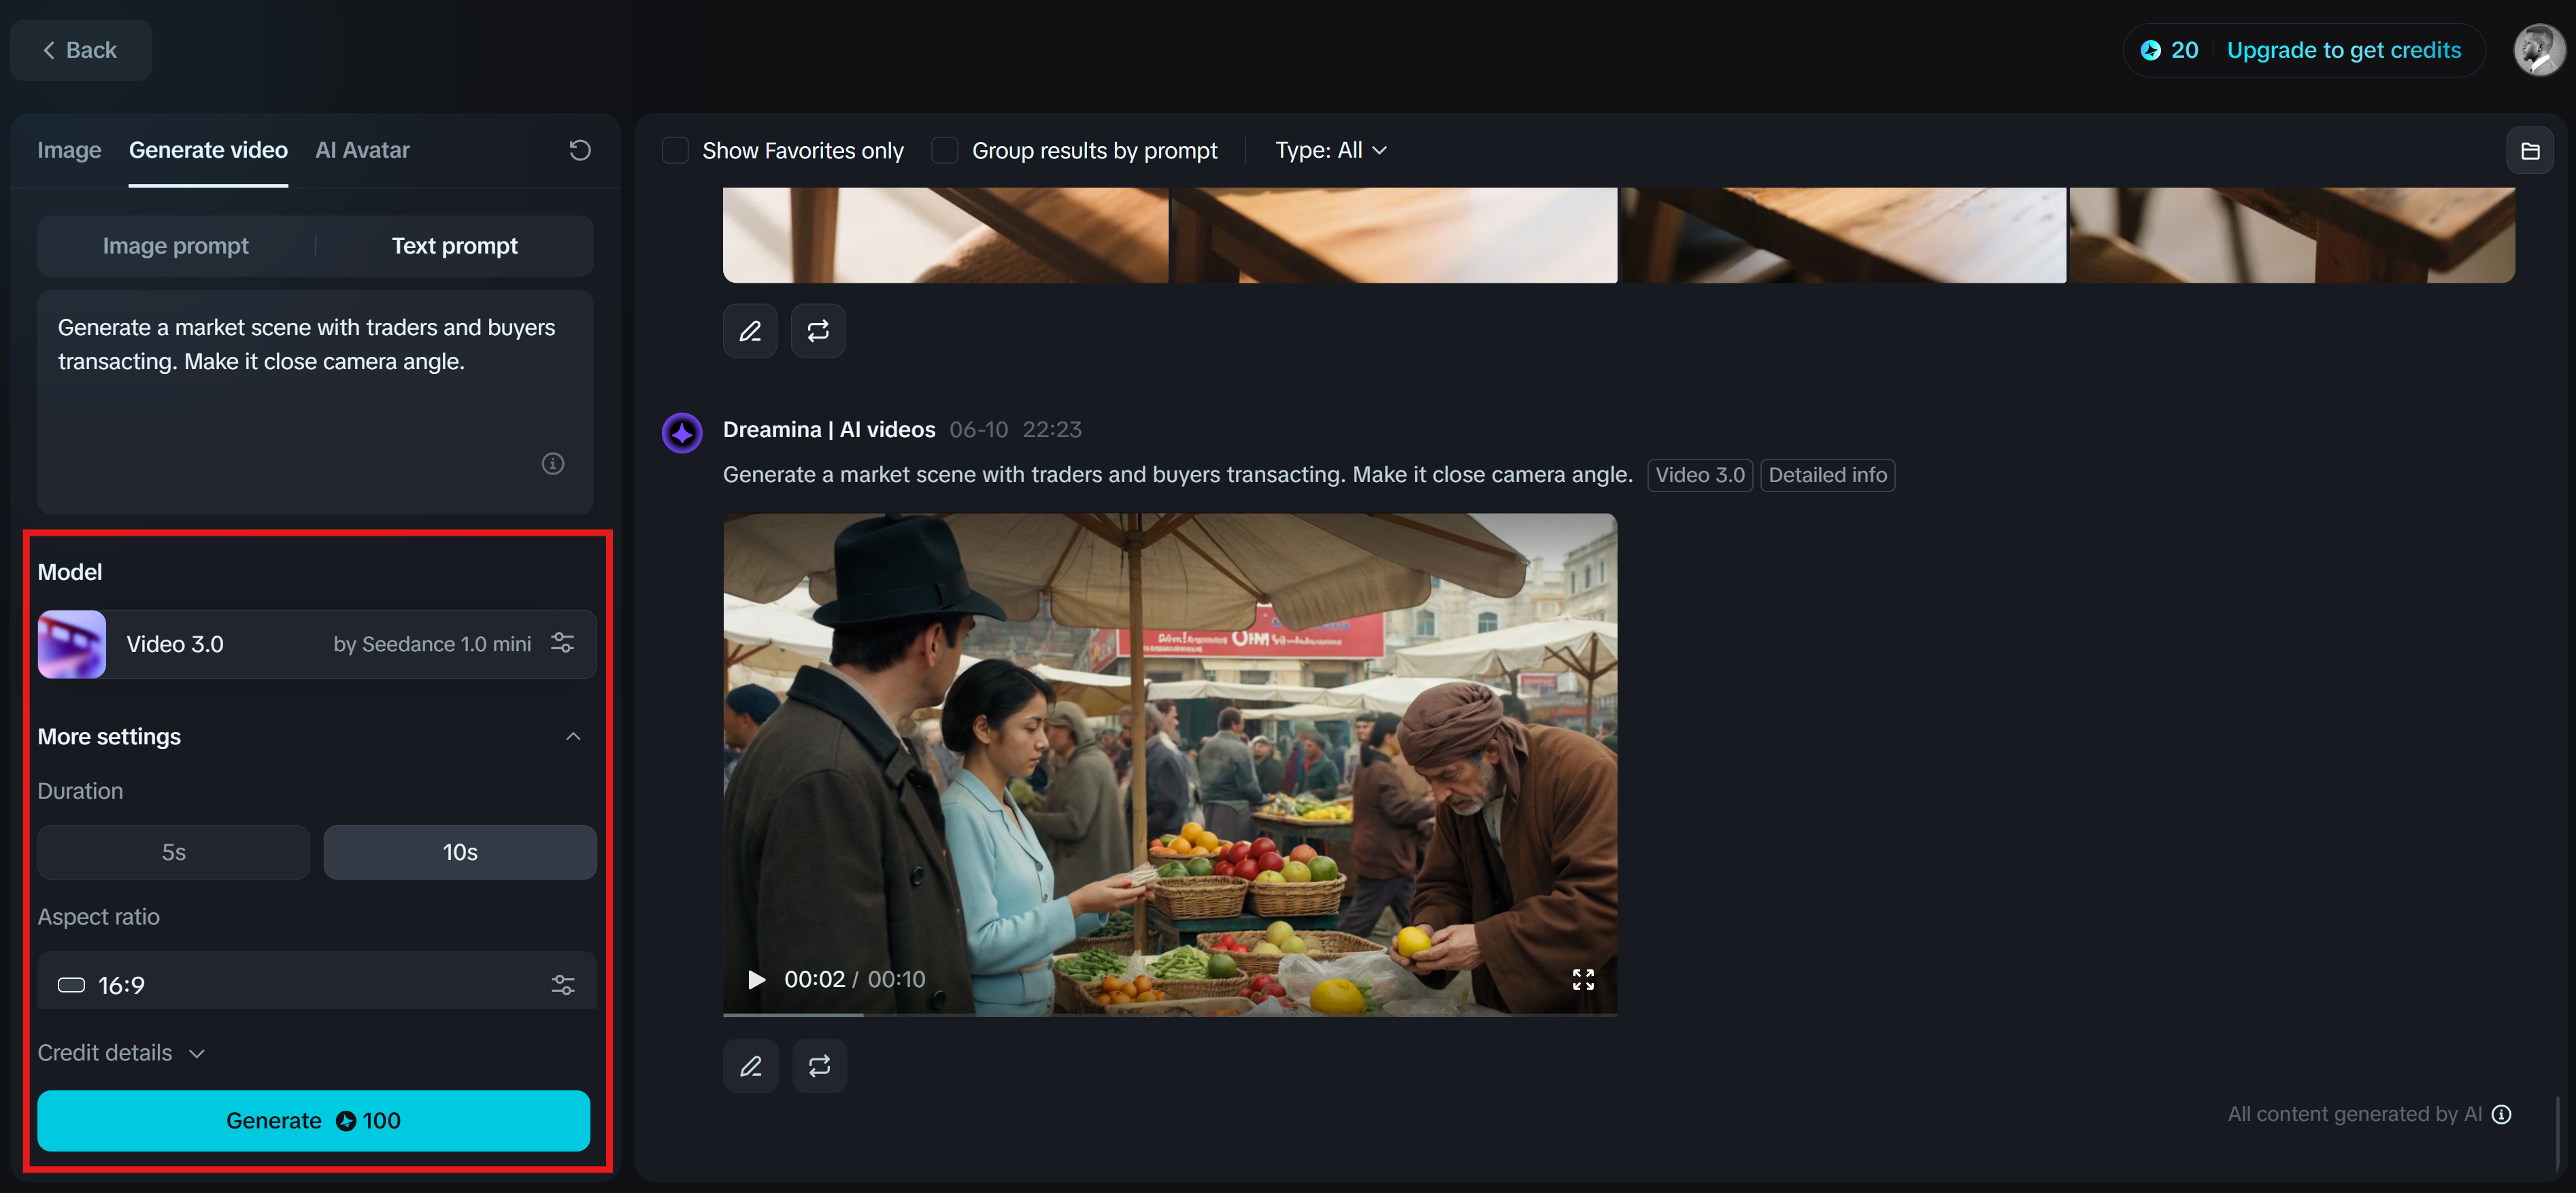Click Upgrade to get credits link
This screenshot has width=2576, height=1193.
pos(2343,50)
